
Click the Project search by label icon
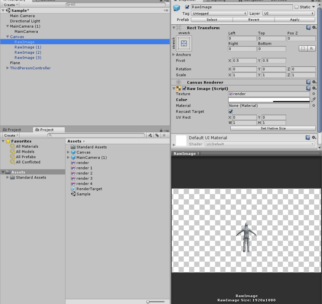pyautogui.click(x=157, y=135)
